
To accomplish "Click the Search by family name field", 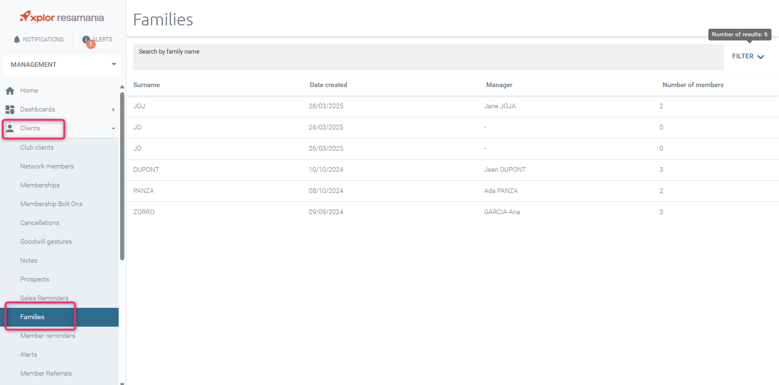I will point(429,57).
